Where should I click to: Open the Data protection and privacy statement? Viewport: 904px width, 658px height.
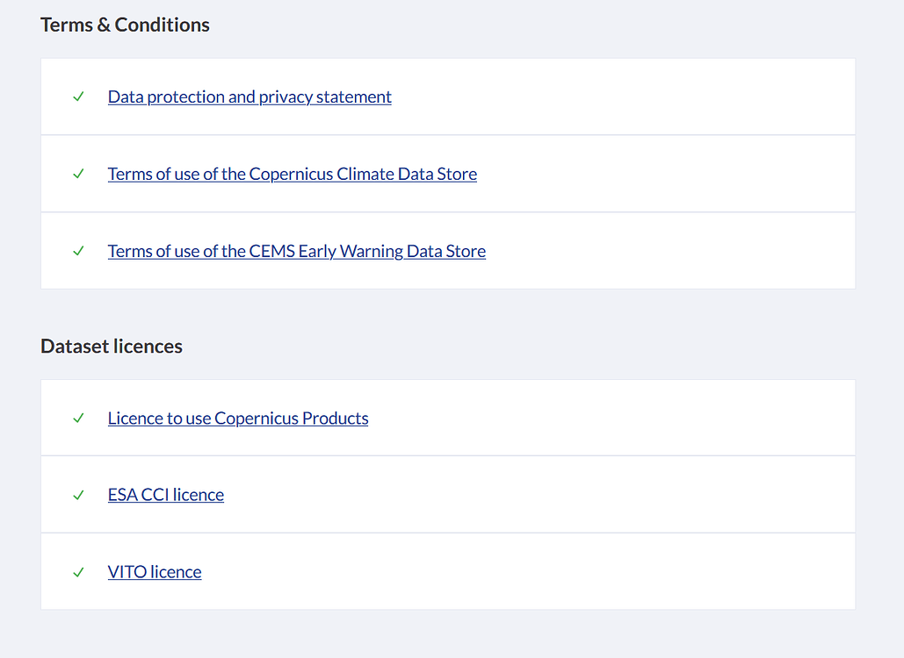tap(249, 97)
